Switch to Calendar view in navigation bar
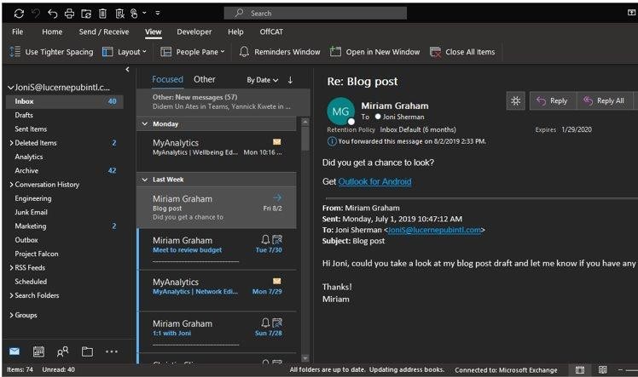 [38, 351]
